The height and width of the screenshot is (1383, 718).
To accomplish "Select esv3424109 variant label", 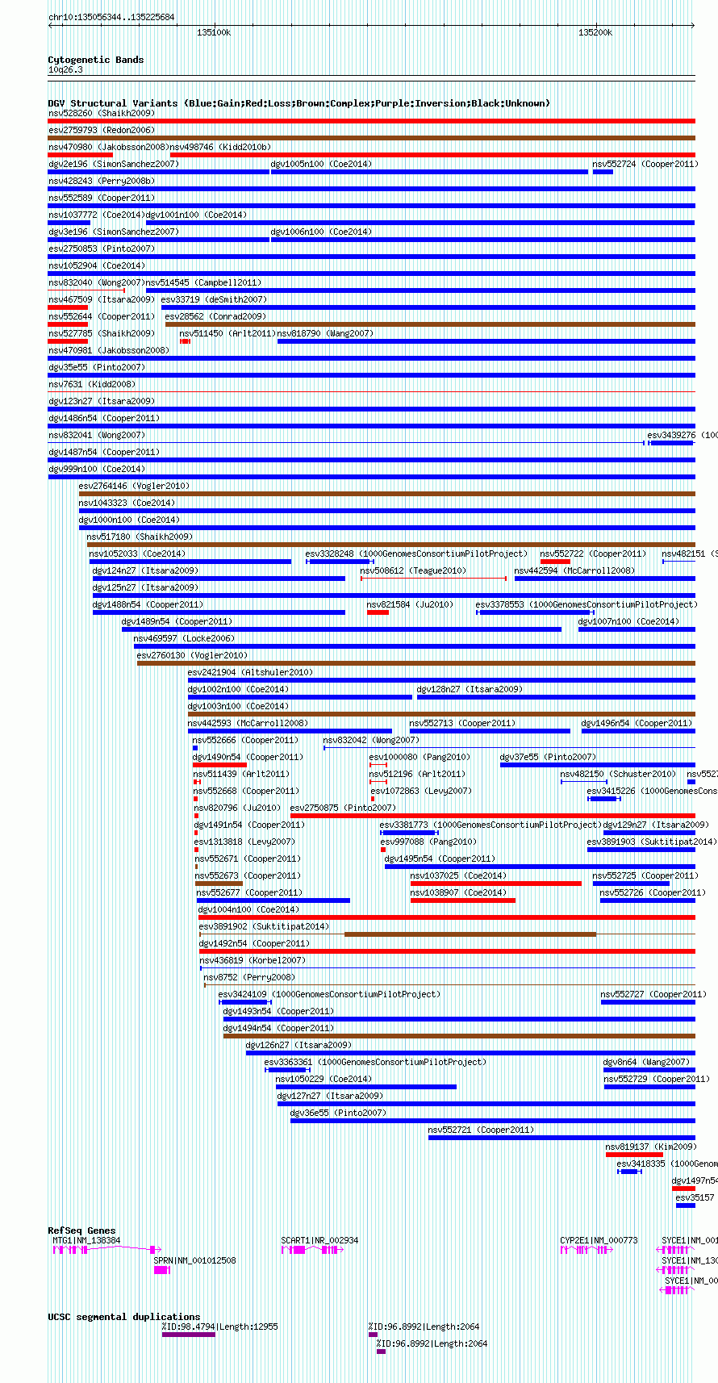I will tap(329, 994).
